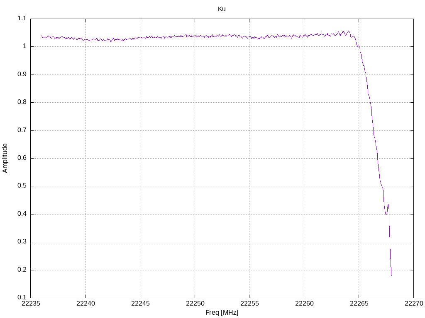Click the y-axis tick label 0.9
Image resolution: width=425 pixels, height=318 pixels.
click(22, 75)
